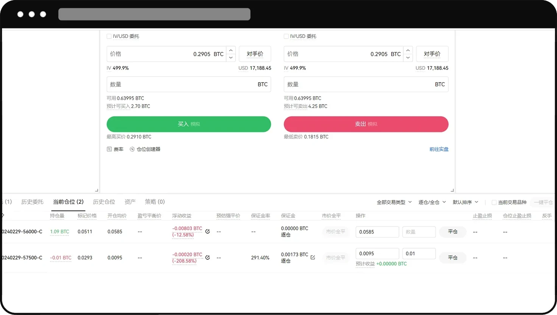Open 逐仓/全仓 margin mode dropdown
The height and width of the screenshot is (315, 557).
[x=432, y=202]
